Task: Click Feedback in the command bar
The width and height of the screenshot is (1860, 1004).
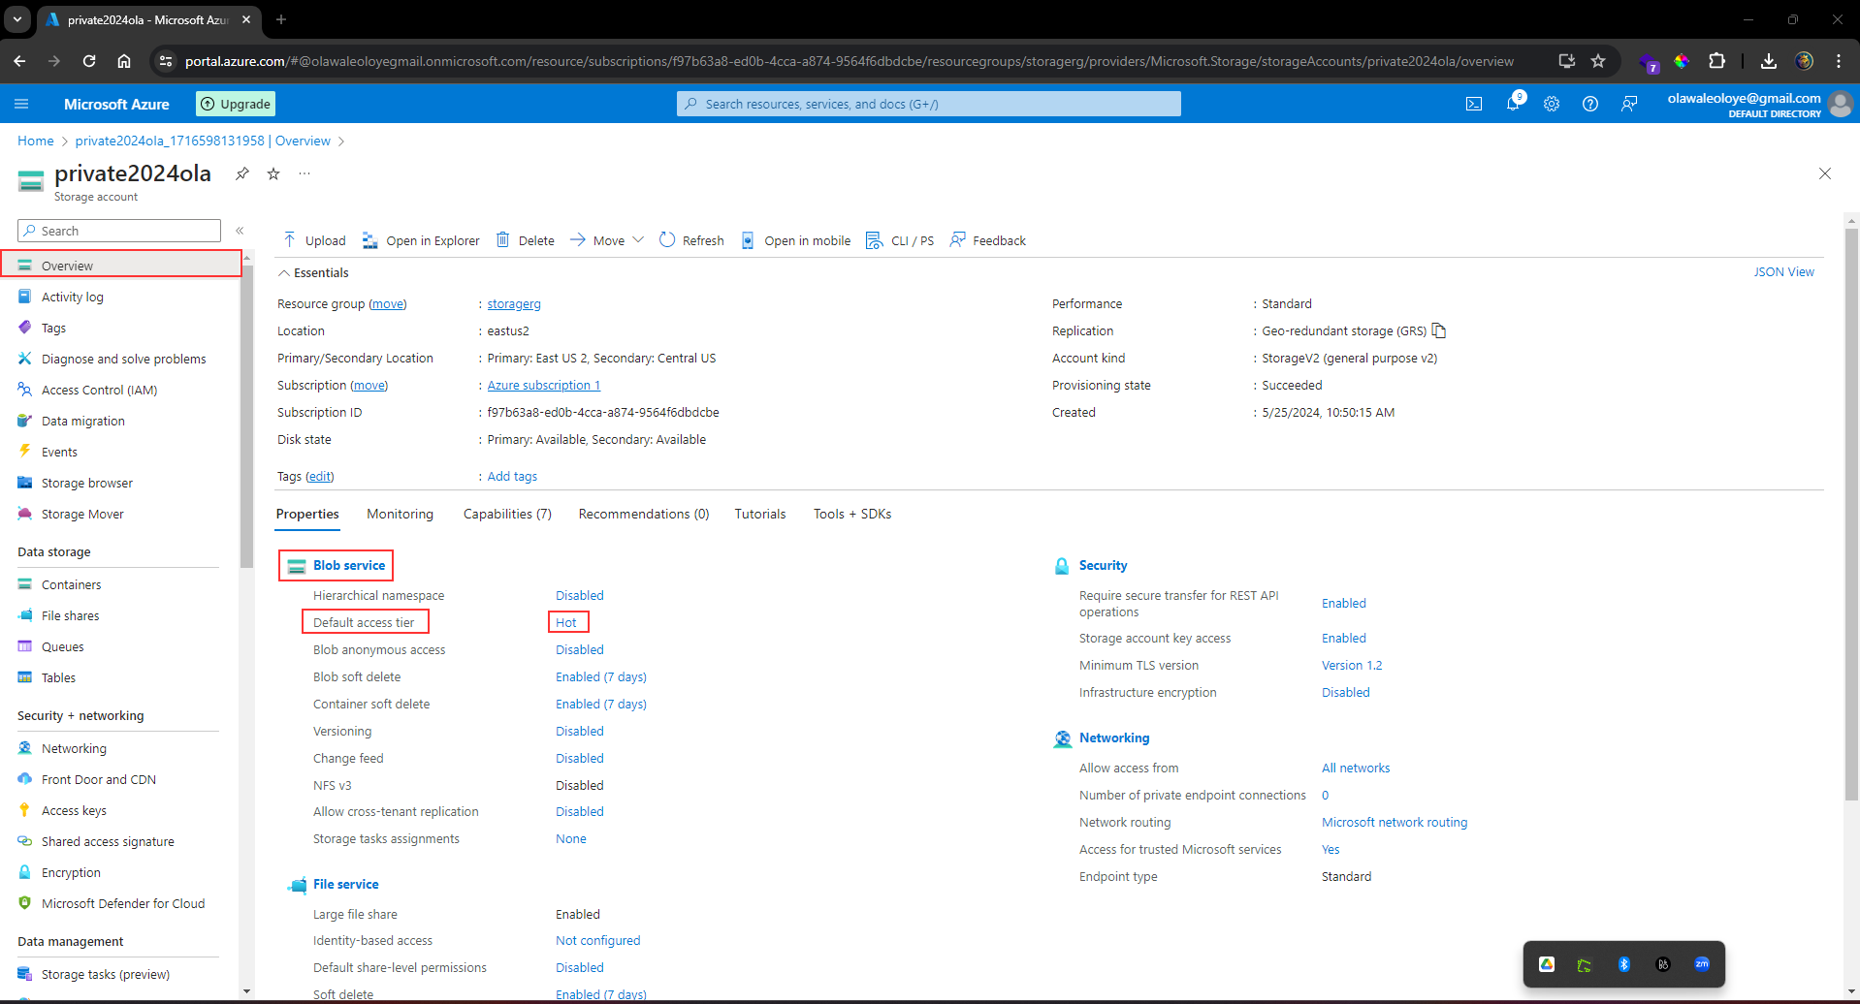Action: pos(988,240)
